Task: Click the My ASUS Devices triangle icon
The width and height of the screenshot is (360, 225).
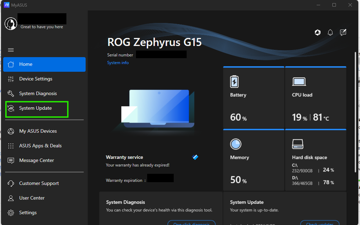Action: tap(11, 131)
